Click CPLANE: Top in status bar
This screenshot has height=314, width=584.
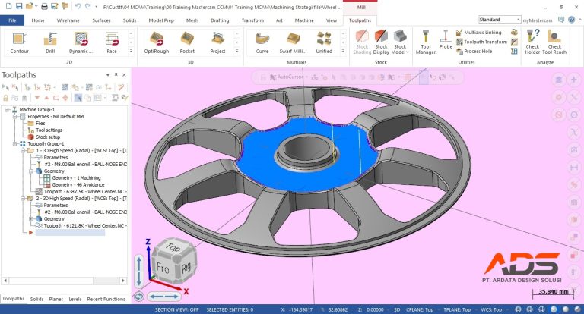click(x=420, y=309)
